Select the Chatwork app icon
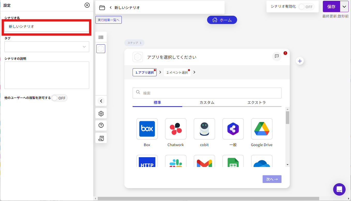 pyautogui.click(x=176, y=129)
